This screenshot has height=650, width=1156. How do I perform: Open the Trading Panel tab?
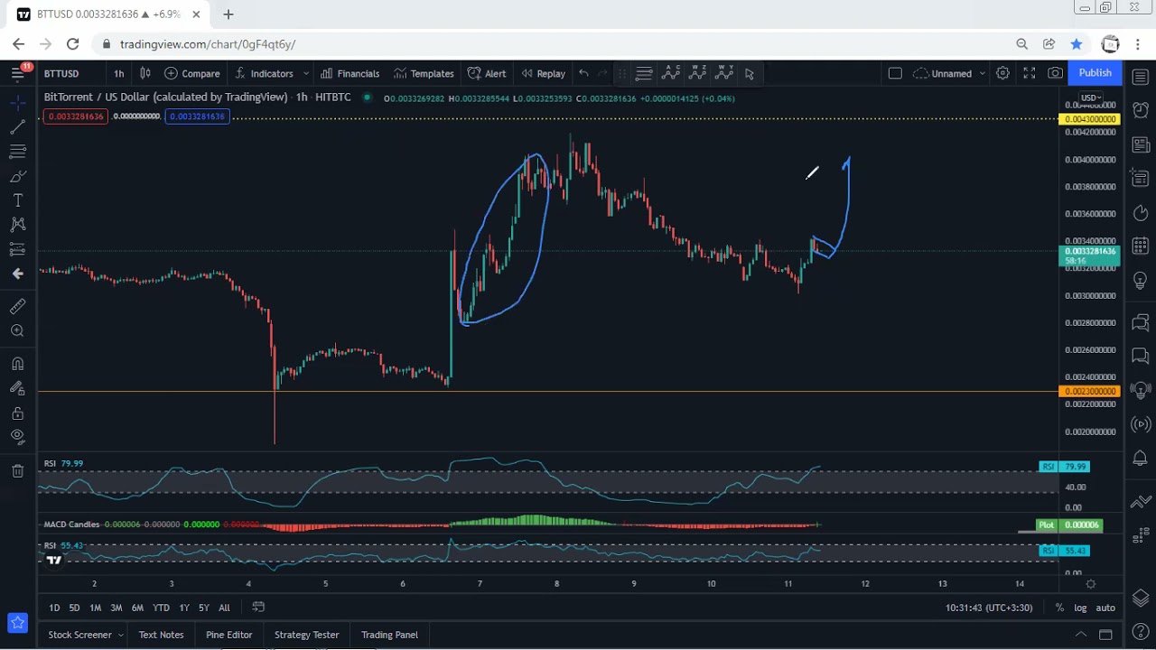pos(389,635)
